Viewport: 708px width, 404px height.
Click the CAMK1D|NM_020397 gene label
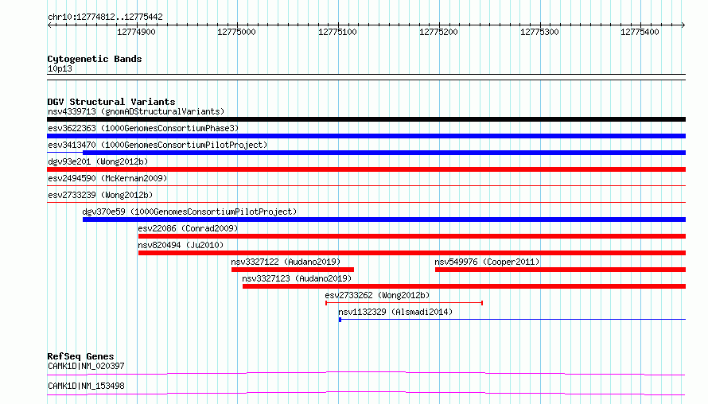click(86, 366)
